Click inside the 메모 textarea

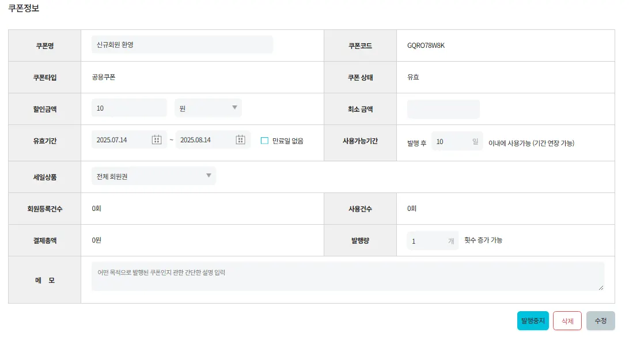point(347,277)
